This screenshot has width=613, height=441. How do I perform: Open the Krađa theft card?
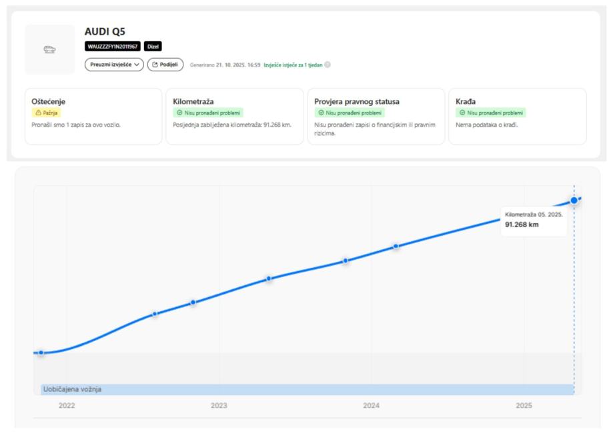[x=517, y=117]
